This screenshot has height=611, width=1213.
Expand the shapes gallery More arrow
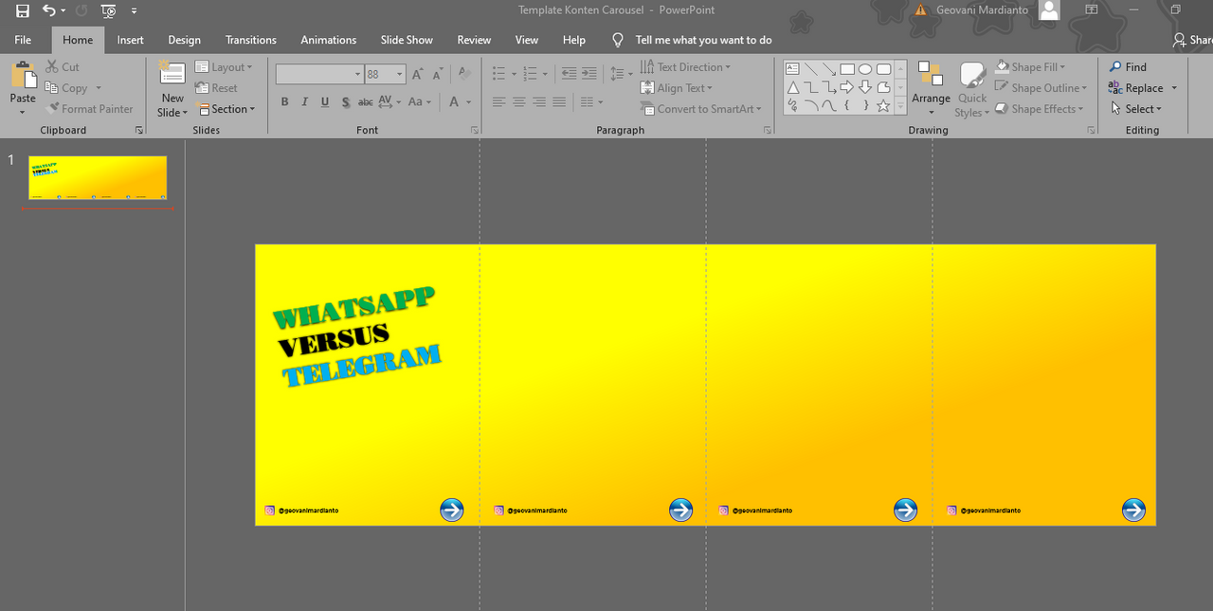[x=900, y=106]
